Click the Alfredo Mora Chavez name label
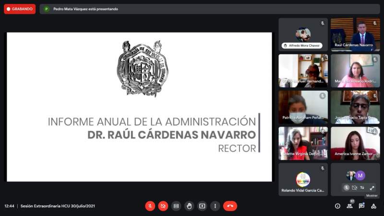 302,46
